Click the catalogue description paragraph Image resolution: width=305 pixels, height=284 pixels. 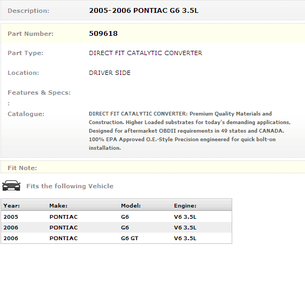pyautogui.click(x=189, y=131)
